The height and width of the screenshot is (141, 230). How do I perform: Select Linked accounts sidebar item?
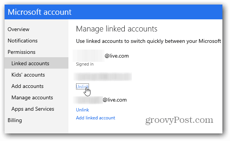pyautogui.click(x=36, y=63)
